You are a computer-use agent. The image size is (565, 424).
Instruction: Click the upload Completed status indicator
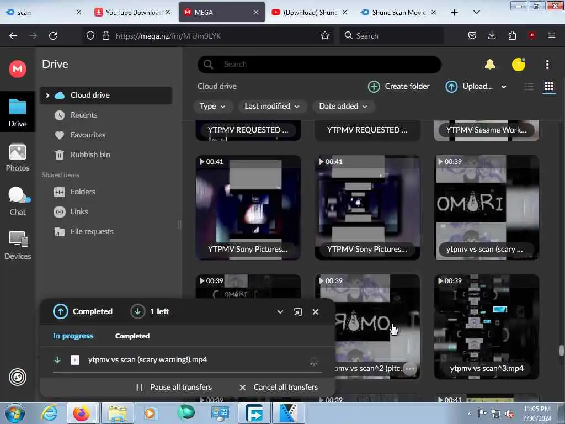(x=83, y=311)
